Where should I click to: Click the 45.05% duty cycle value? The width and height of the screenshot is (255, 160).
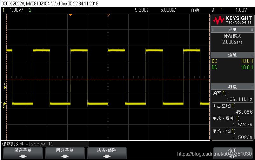click(244, 112)
